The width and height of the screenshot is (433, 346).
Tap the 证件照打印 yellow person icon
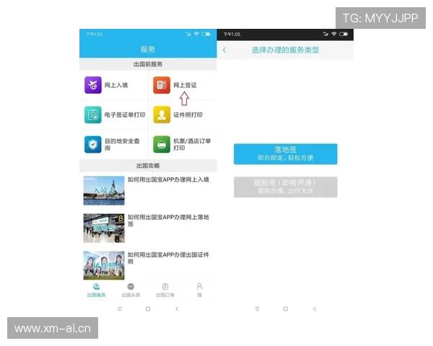tap(162, 115)
